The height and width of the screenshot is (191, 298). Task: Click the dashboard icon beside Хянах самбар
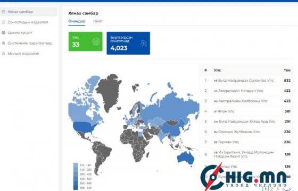3,12
